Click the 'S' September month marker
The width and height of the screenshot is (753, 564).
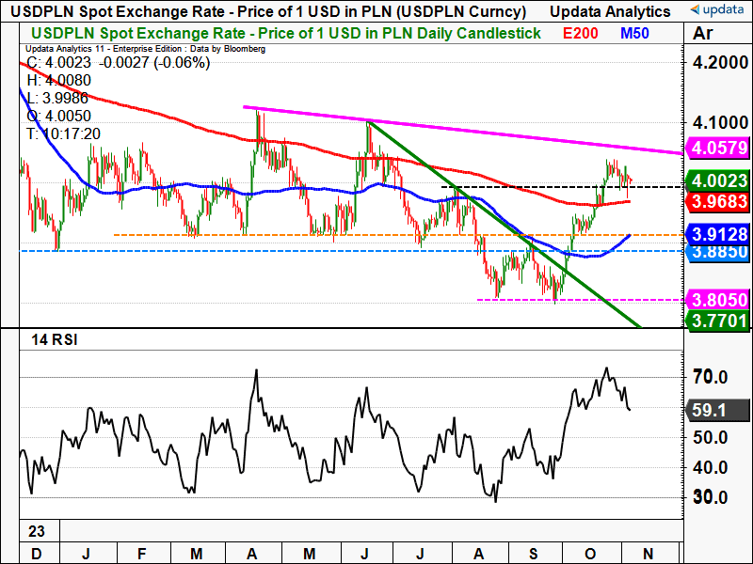coord(533,554)
